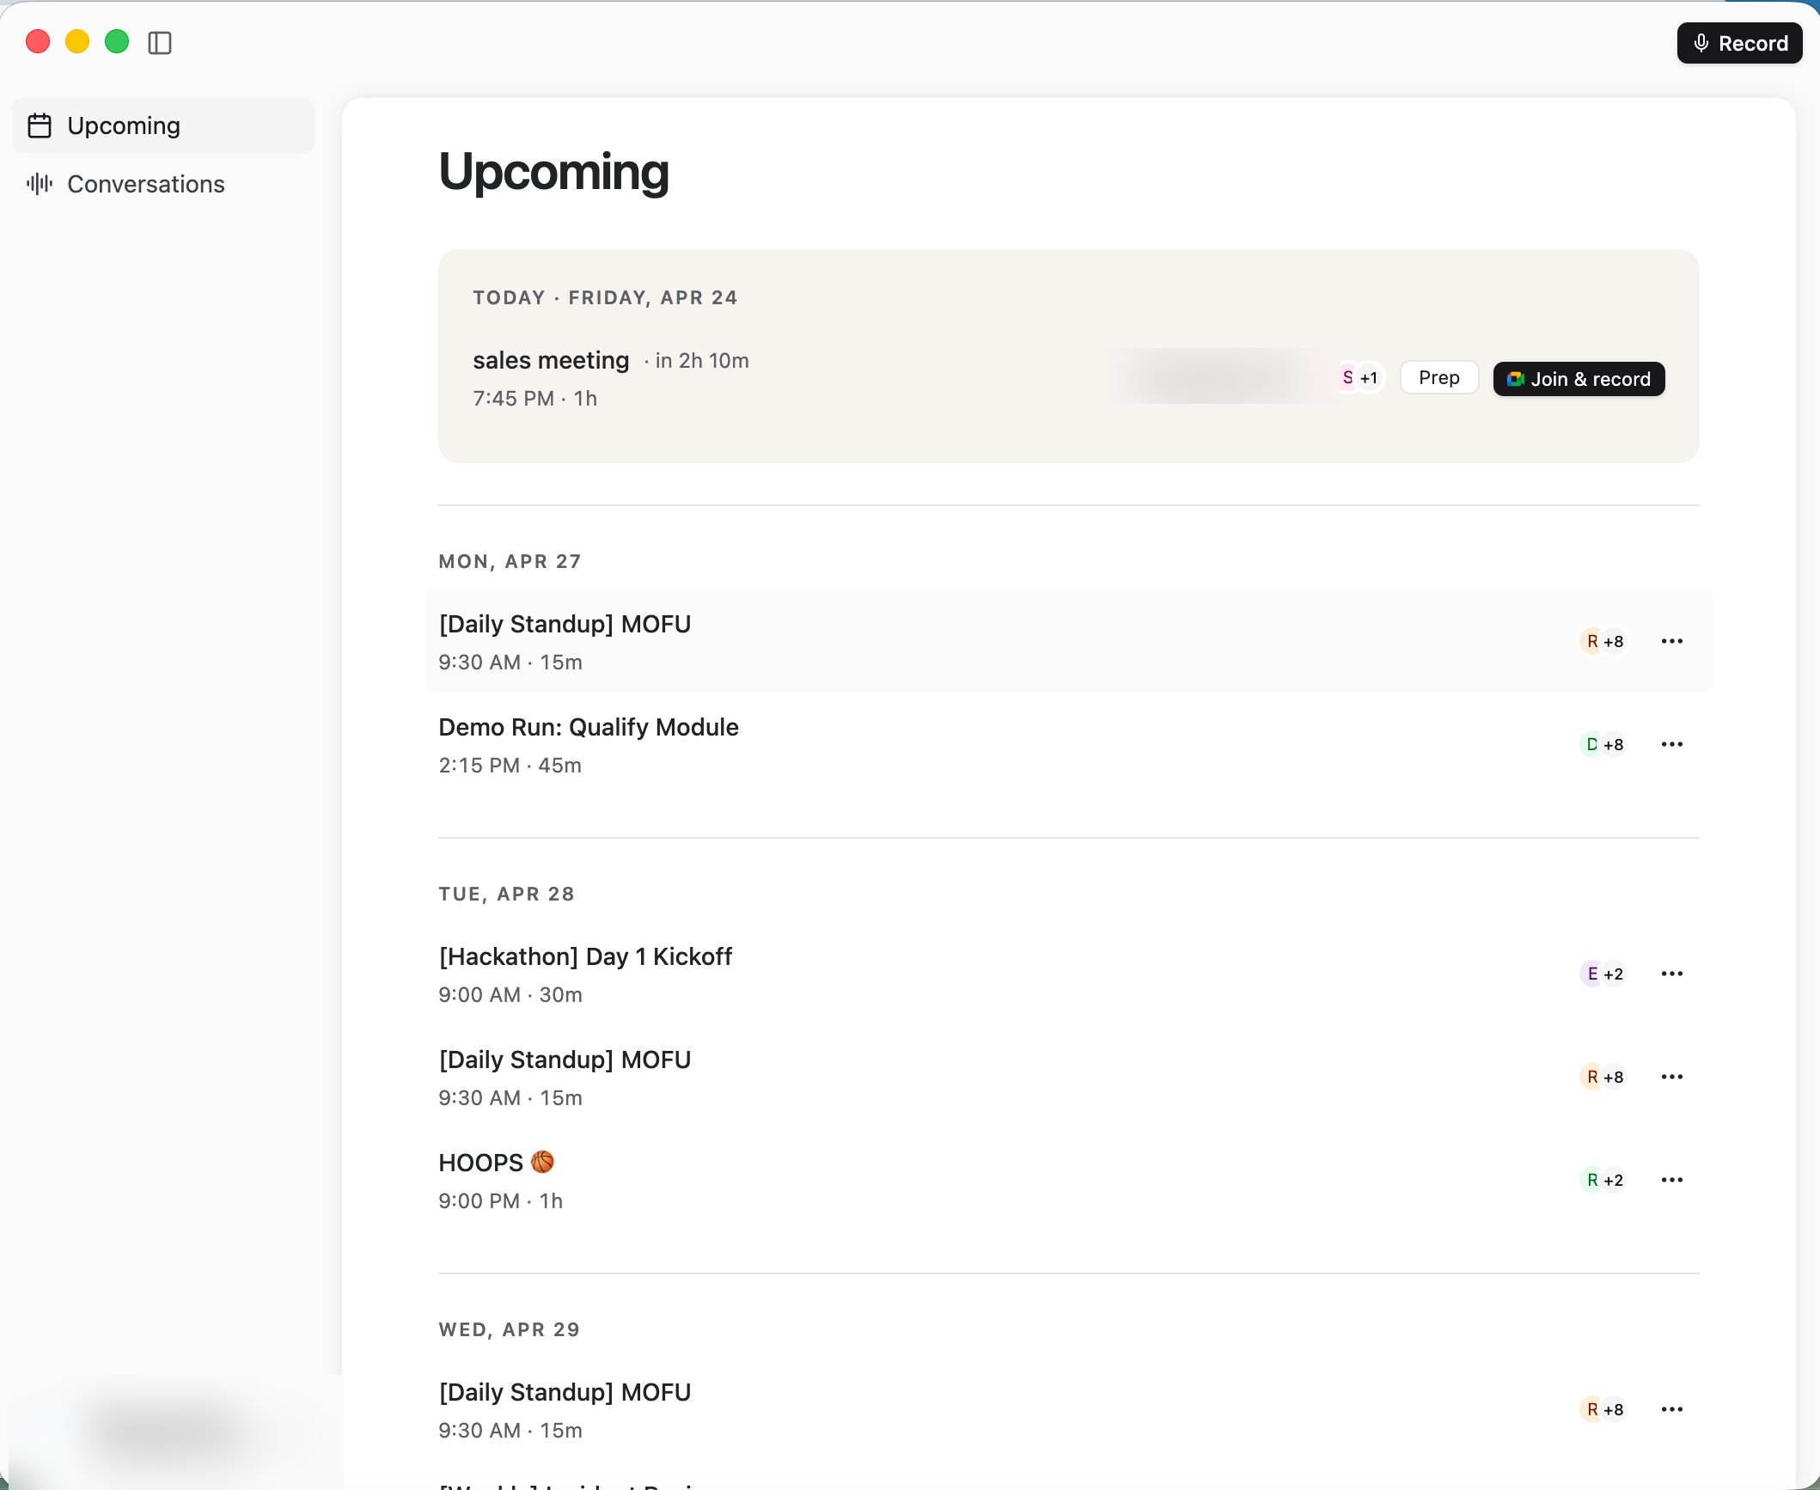The width and height of the screenshot is (1820, 1490).
Task: Click the yellow minimize window button
Action: click(77, 41)
